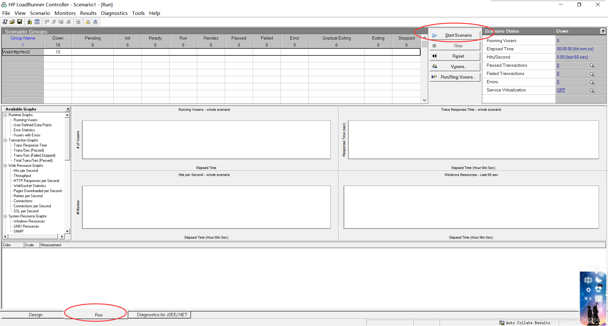The image size is (608, 326).
Task: Click Available Graphs scroll-down arrow
Action: (67, 231)
